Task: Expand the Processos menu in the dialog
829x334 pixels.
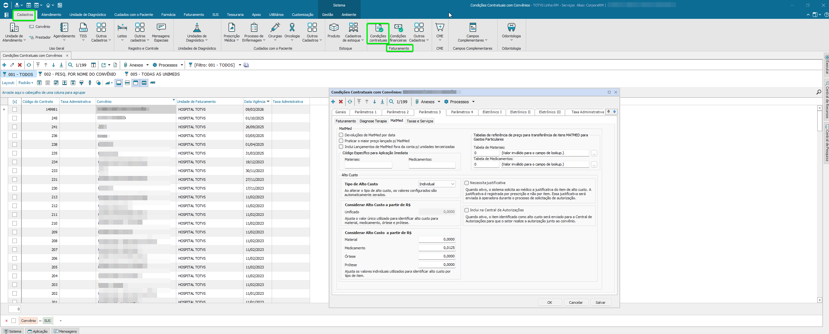Action: point(460,102)
